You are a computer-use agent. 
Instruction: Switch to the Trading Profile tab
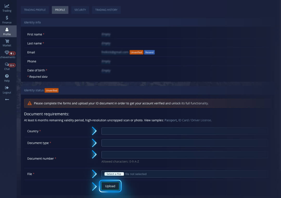pyautogui.click(x=35, y=10)
